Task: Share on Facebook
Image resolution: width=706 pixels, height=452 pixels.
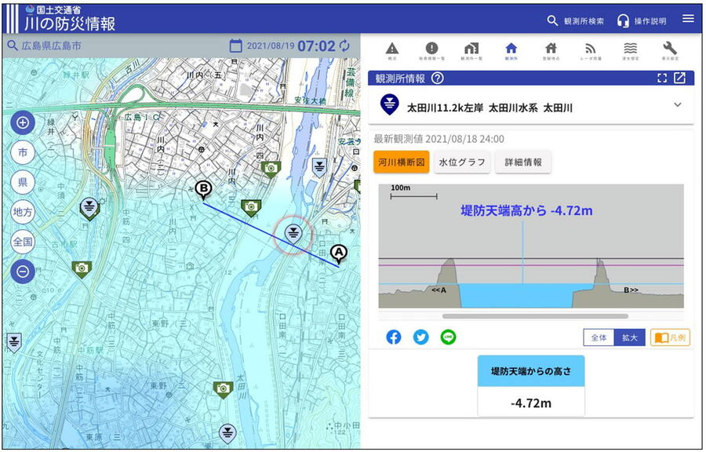Action: click(394, 337)
